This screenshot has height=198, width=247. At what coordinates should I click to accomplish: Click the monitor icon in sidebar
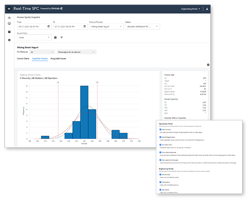[x=9, y=23]
